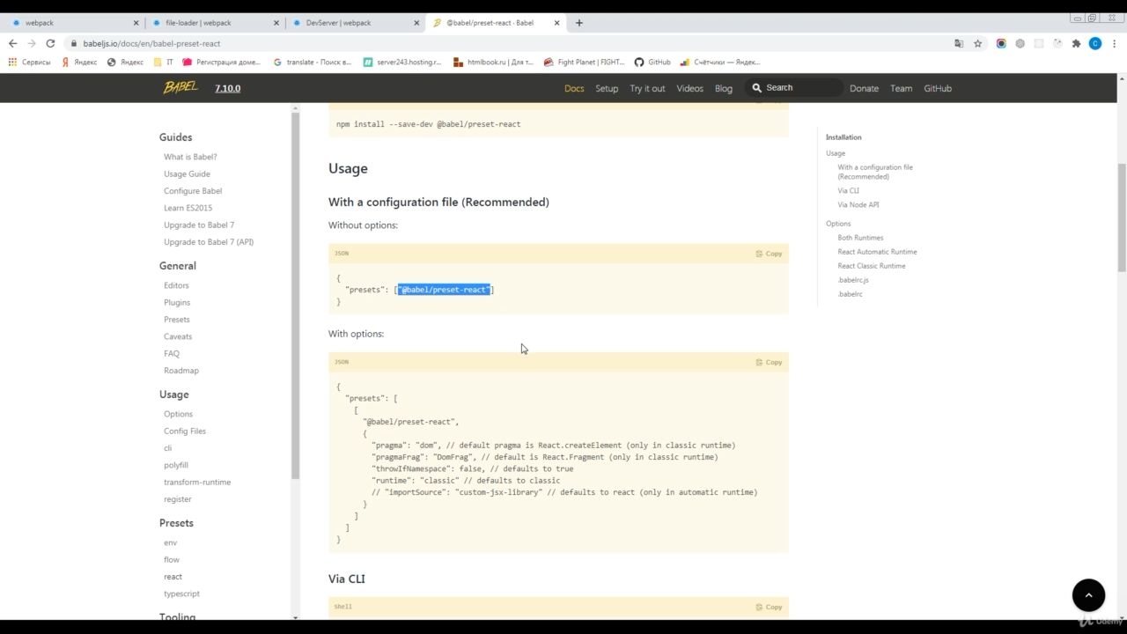This screenshot has width=1127, height=634.
Task: Open the translate bookmark
Action: pyautogui.click(x=313, y=62)
